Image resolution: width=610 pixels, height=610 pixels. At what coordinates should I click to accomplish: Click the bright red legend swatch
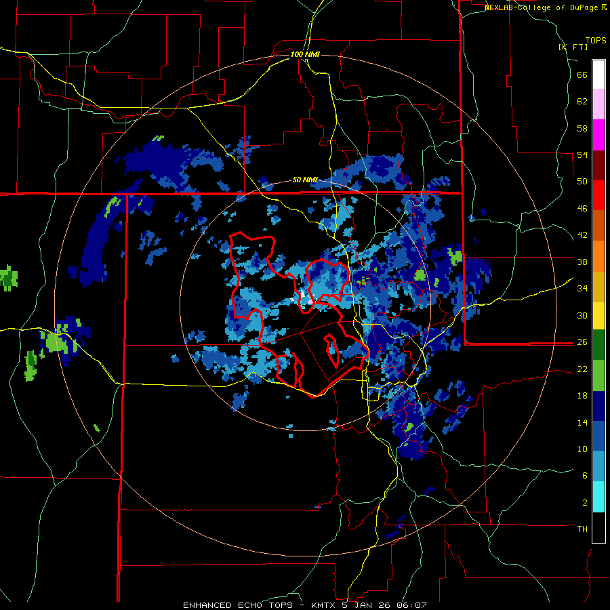pos(598,195)
